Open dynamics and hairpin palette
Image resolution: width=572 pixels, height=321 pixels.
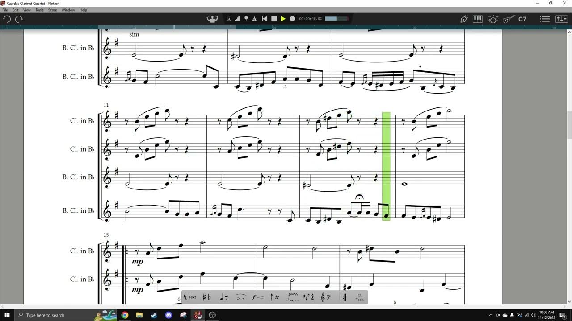pyautogui.click(x=257, y=297)
